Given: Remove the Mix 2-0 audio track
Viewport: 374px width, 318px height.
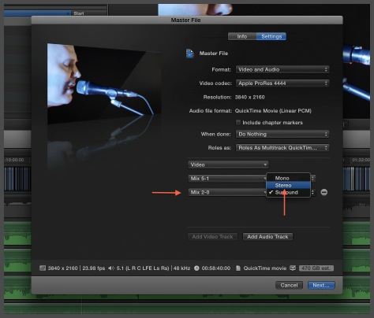Looking at the screenshot, I should coord(324,192).
